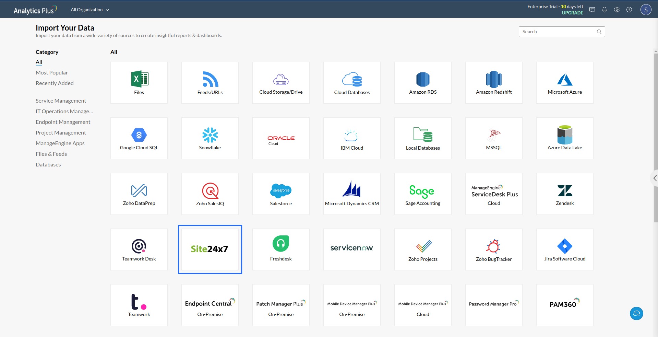Image resolution: width=658 pixels, height=337 pixels.
Task: Select the Databases category
Action: coord(48,164)
